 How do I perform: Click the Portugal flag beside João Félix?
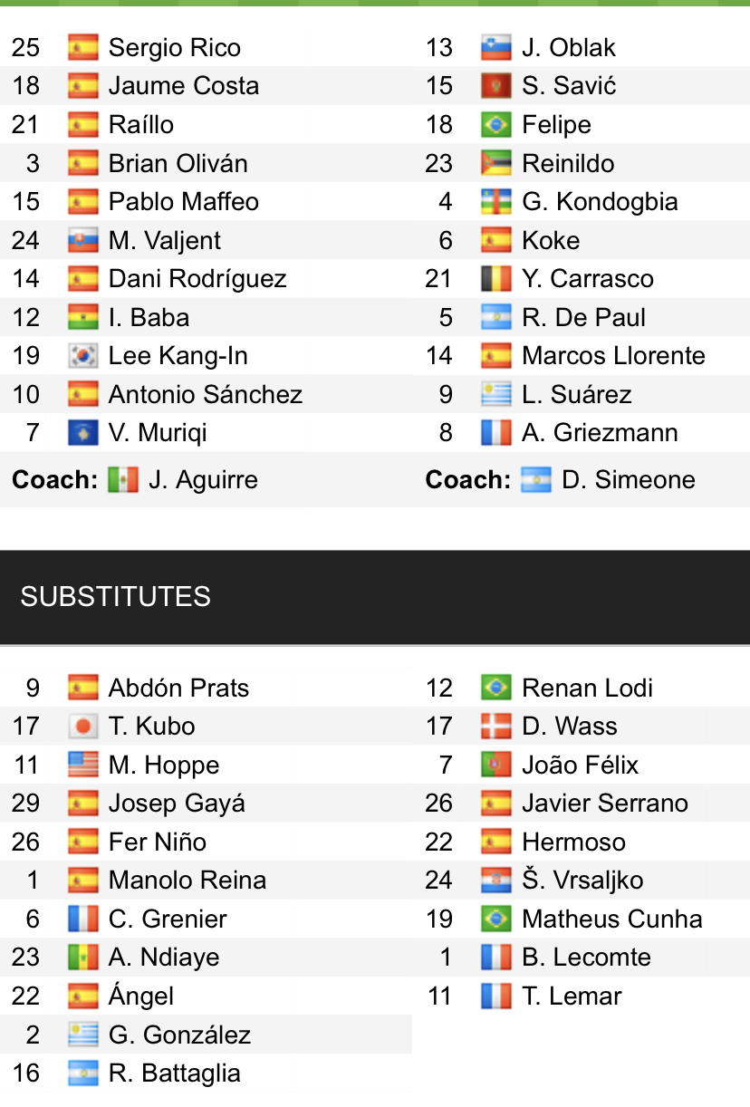[x=496, y=765]
